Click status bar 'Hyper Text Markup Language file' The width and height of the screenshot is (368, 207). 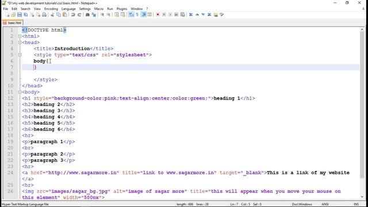[25, 204]
